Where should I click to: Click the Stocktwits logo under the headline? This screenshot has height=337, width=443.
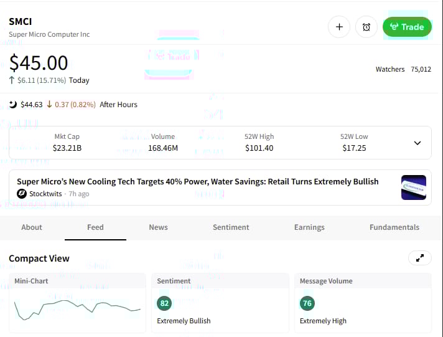coord(22,194)
